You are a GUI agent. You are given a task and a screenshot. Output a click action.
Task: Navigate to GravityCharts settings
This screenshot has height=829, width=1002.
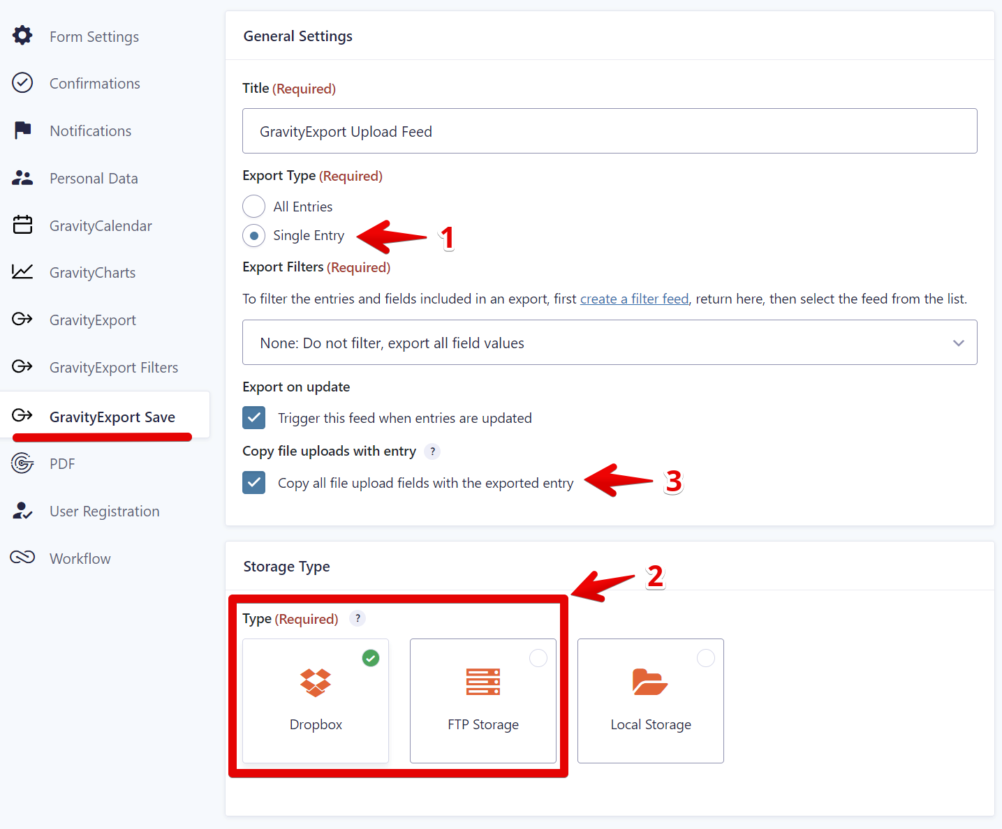click(x=93, y=273)
